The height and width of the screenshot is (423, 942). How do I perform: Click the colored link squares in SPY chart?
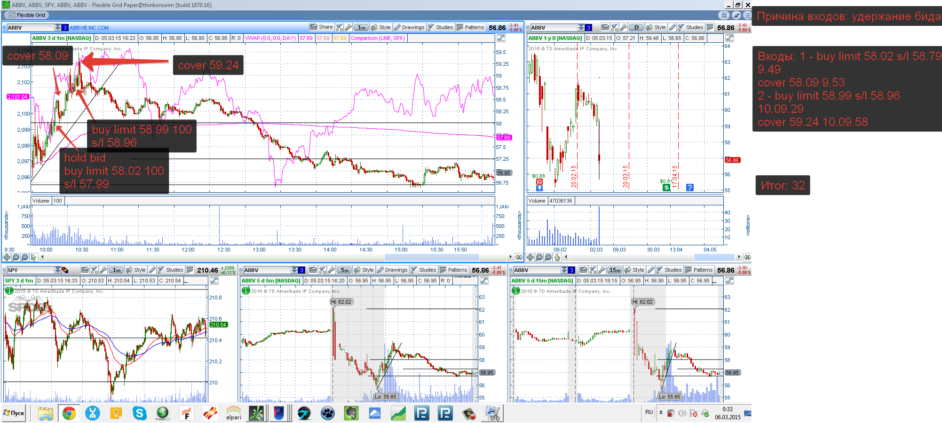pyautogui.click(x=65, y=270)
